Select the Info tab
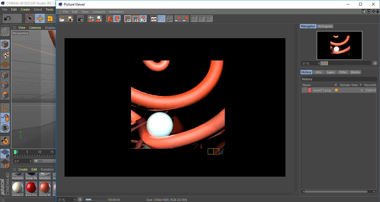Screen dimensions: 380x202 (x=318, y=72)
